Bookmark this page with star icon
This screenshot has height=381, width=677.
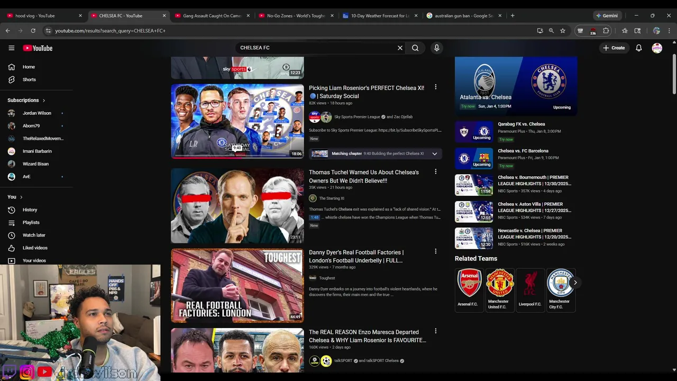(563, 31)
